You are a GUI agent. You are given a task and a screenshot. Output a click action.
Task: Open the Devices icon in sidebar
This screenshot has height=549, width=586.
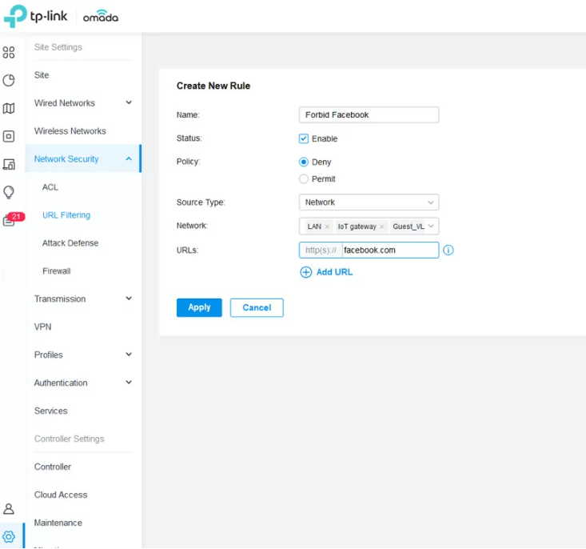coord(9,136)
